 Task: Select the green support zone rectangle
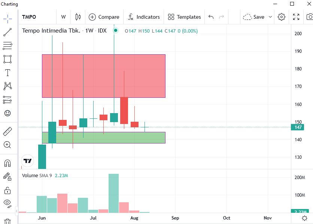coord(104,138)
